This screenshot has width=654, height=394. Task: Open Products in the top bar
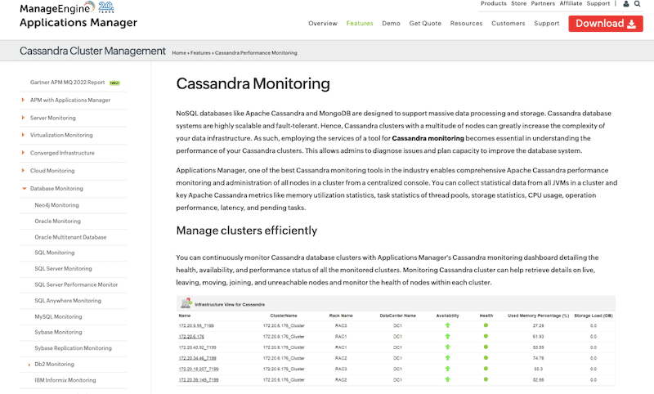494,3
